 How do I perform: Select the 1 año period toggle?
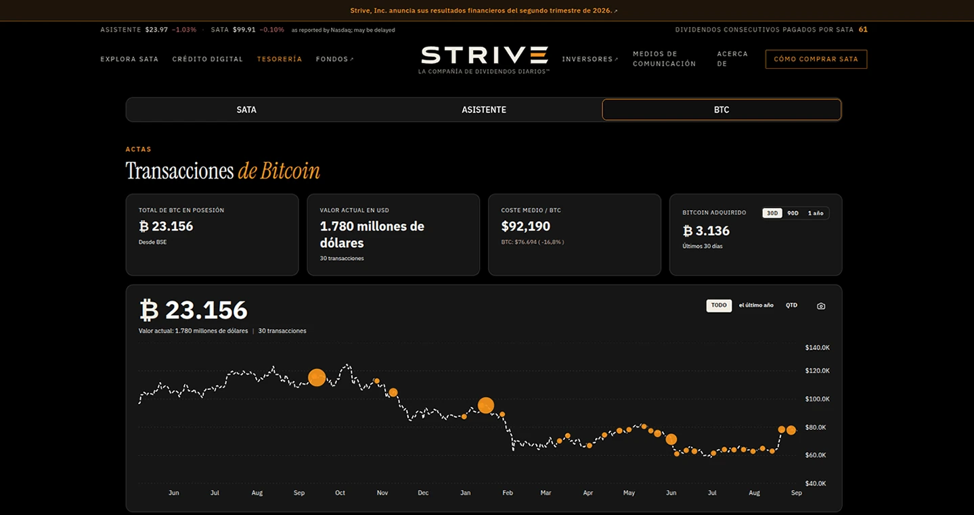point(816,213)
